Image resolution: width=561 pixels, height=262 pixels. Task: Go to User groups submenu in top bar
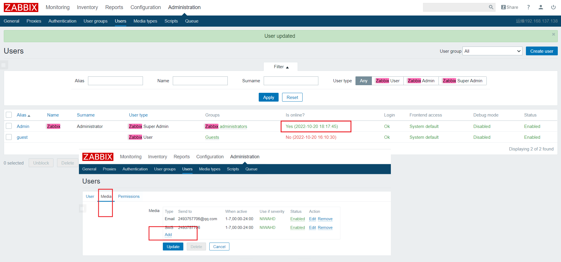96,21
